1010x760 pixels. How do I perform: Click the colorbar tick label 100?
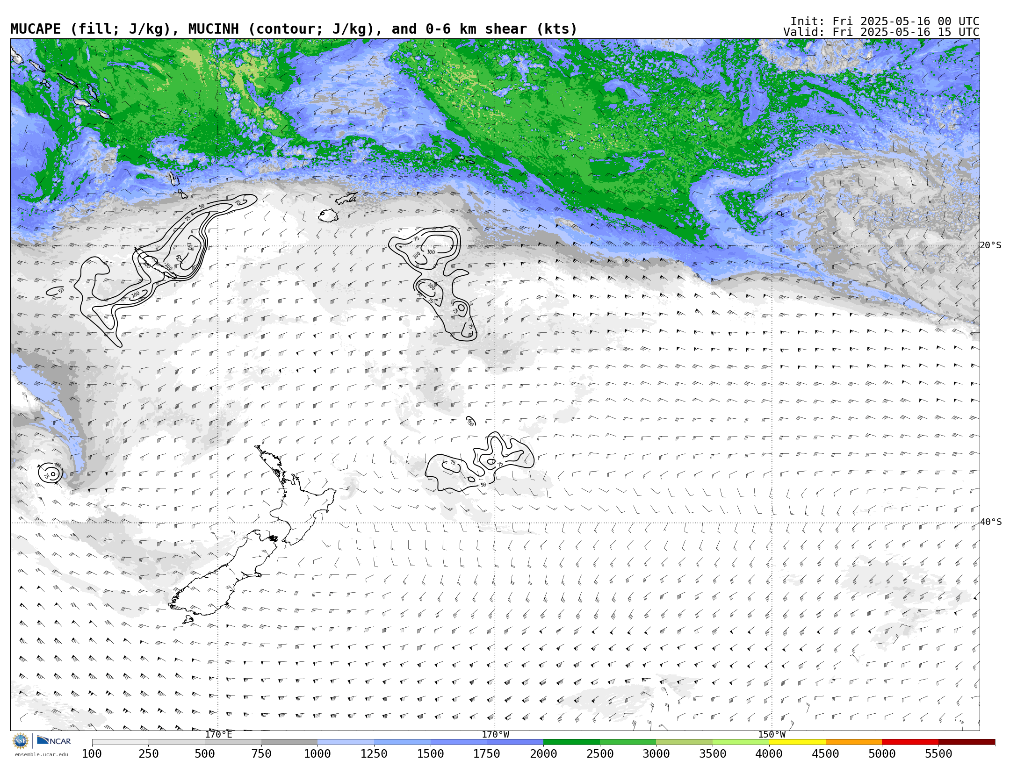point(92,754)
